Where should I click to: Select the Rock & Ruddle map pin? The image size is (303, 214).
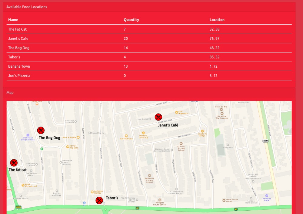coord(78,137)
